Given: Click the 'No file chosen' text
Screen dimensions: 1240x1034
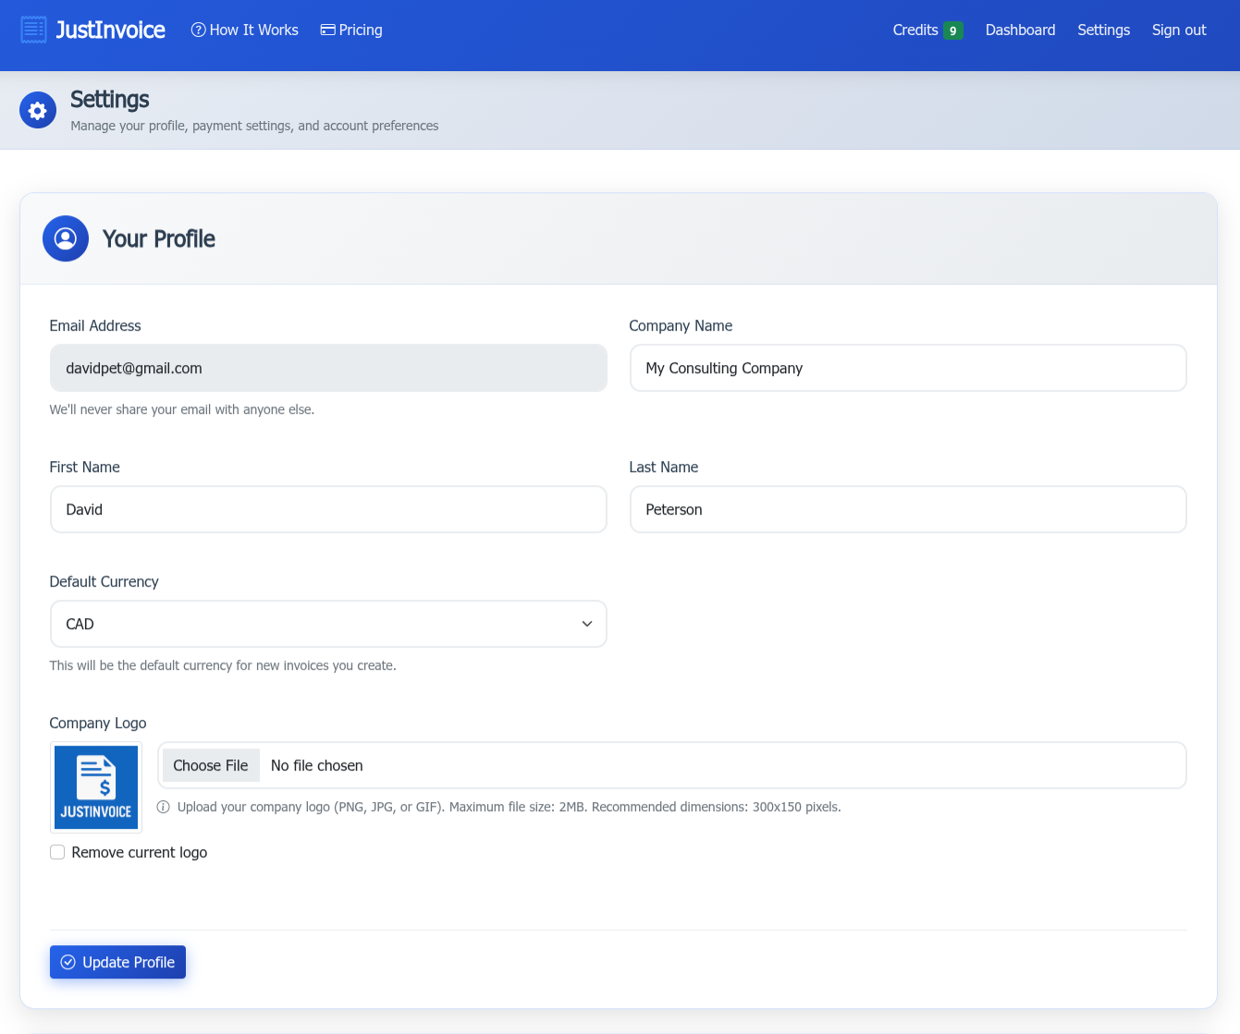Looking at the screenshot, I should point(317,765).
